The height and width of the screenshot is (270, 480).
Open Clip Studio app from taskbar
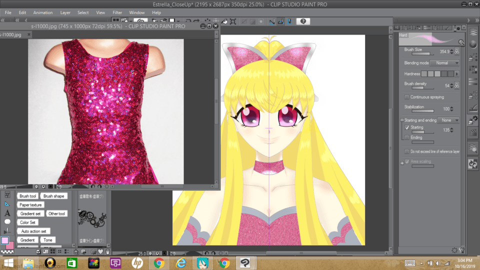pyautogui.click(x=245, y=262)
